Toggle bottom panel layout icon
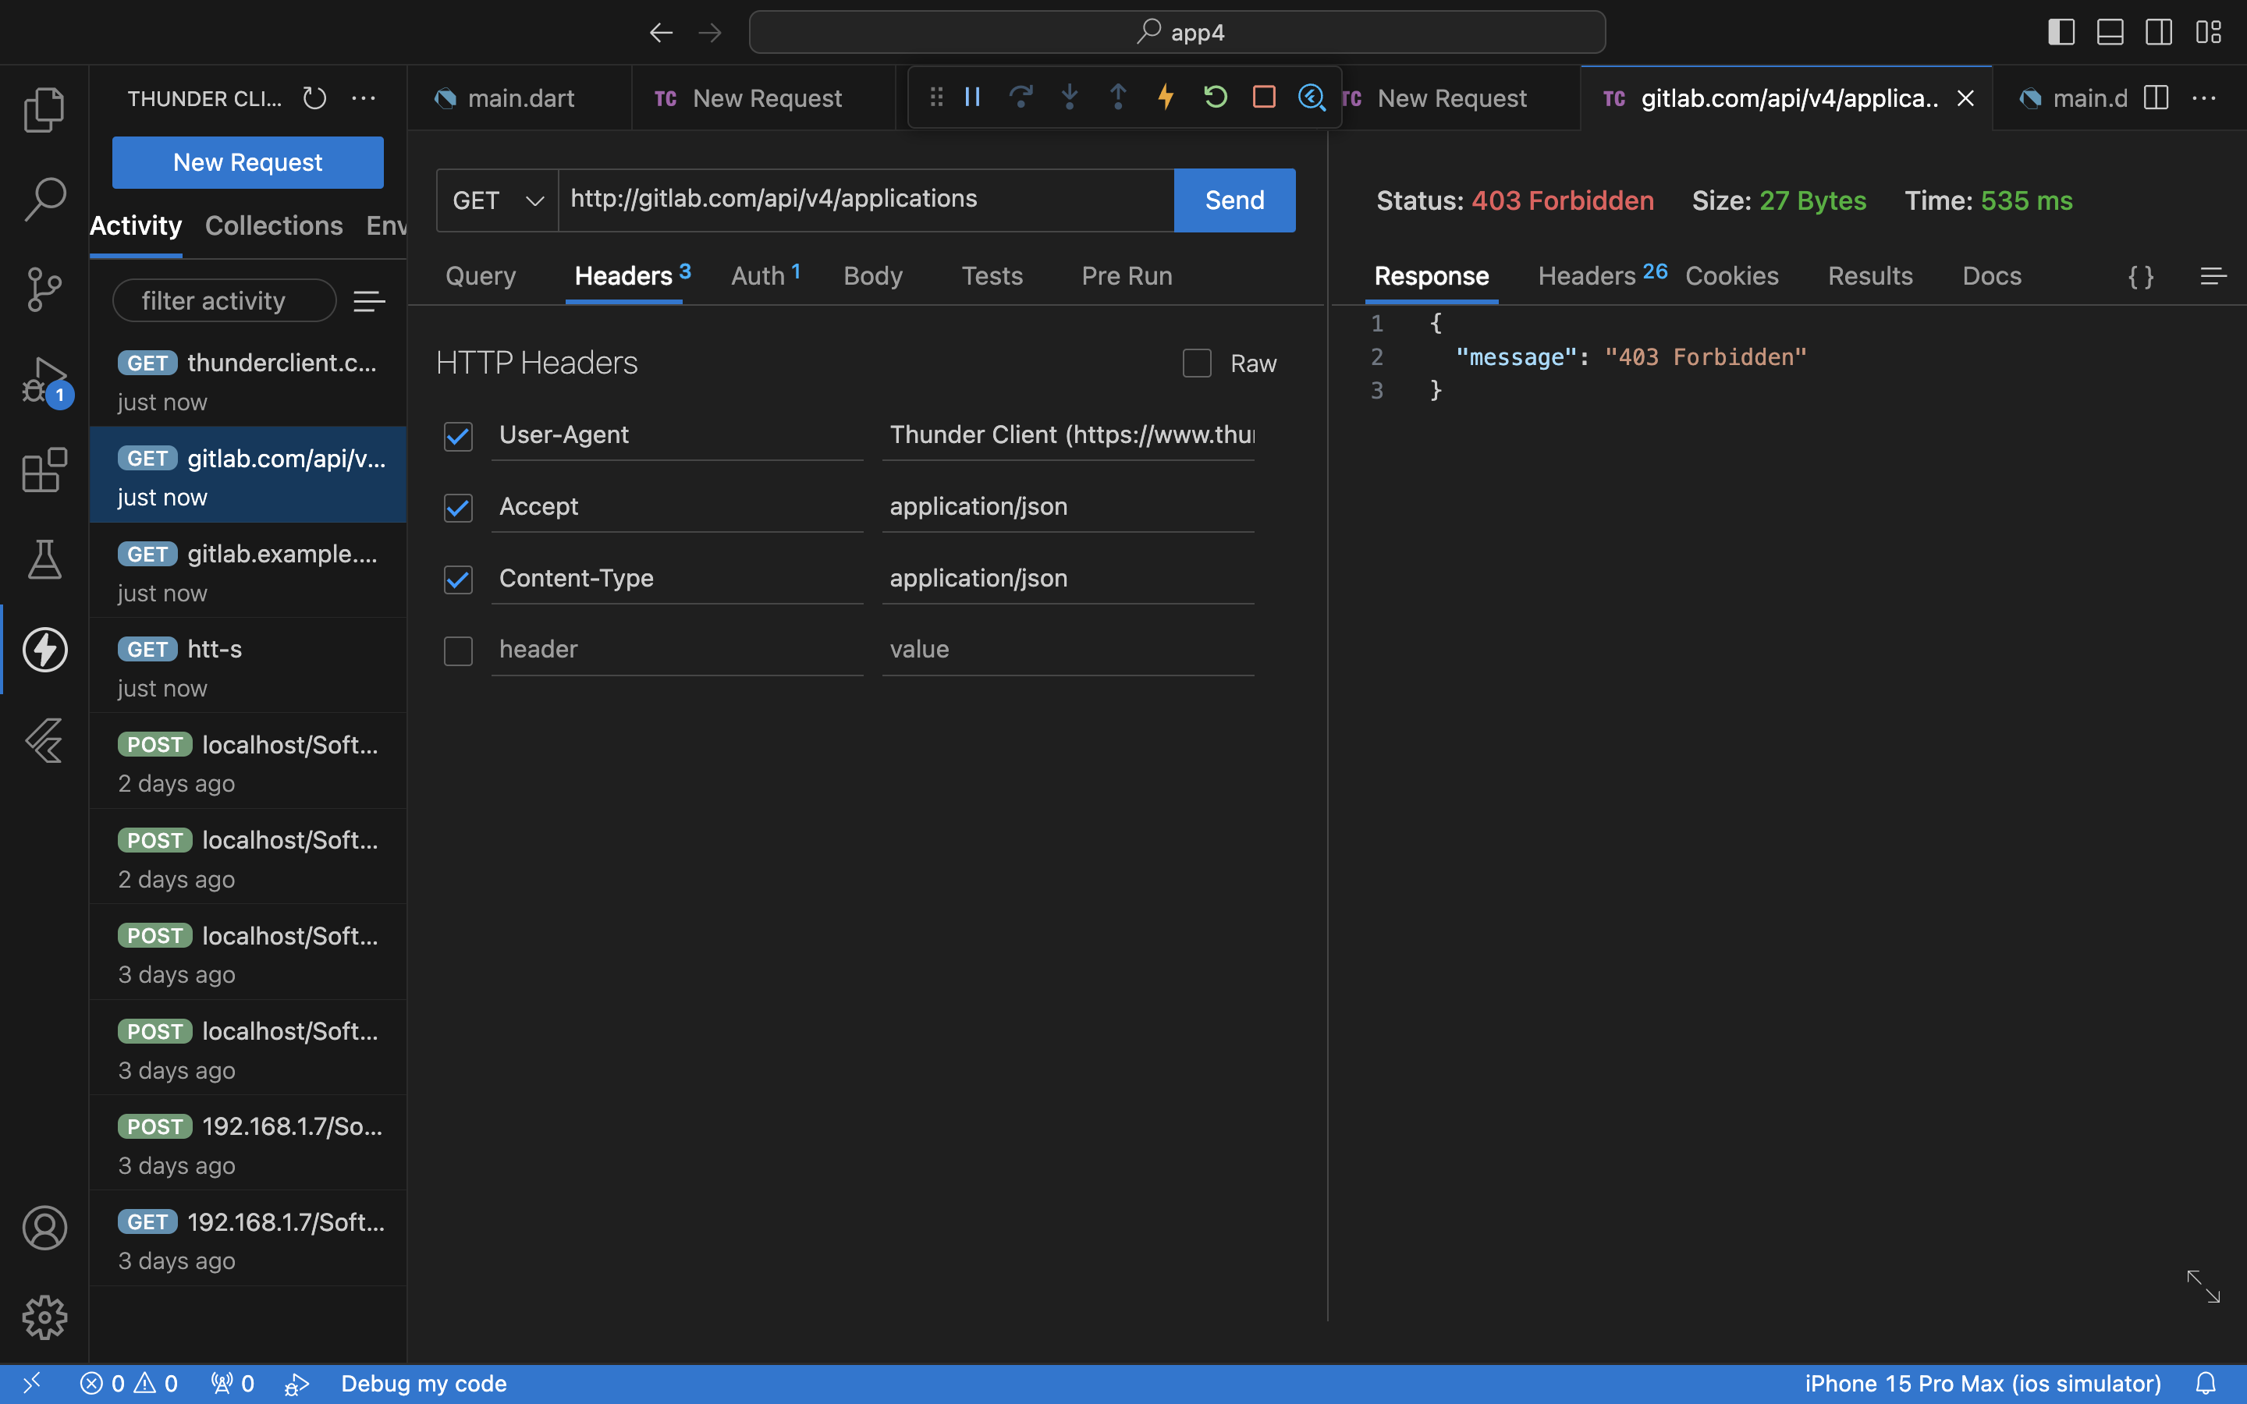Screen dimensions: 2247x1404 tap(2110, 33)
